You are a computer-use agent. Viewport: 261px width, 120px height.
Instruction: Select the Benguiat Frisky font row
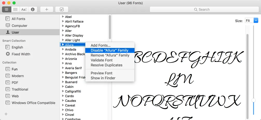pos(73,77)
